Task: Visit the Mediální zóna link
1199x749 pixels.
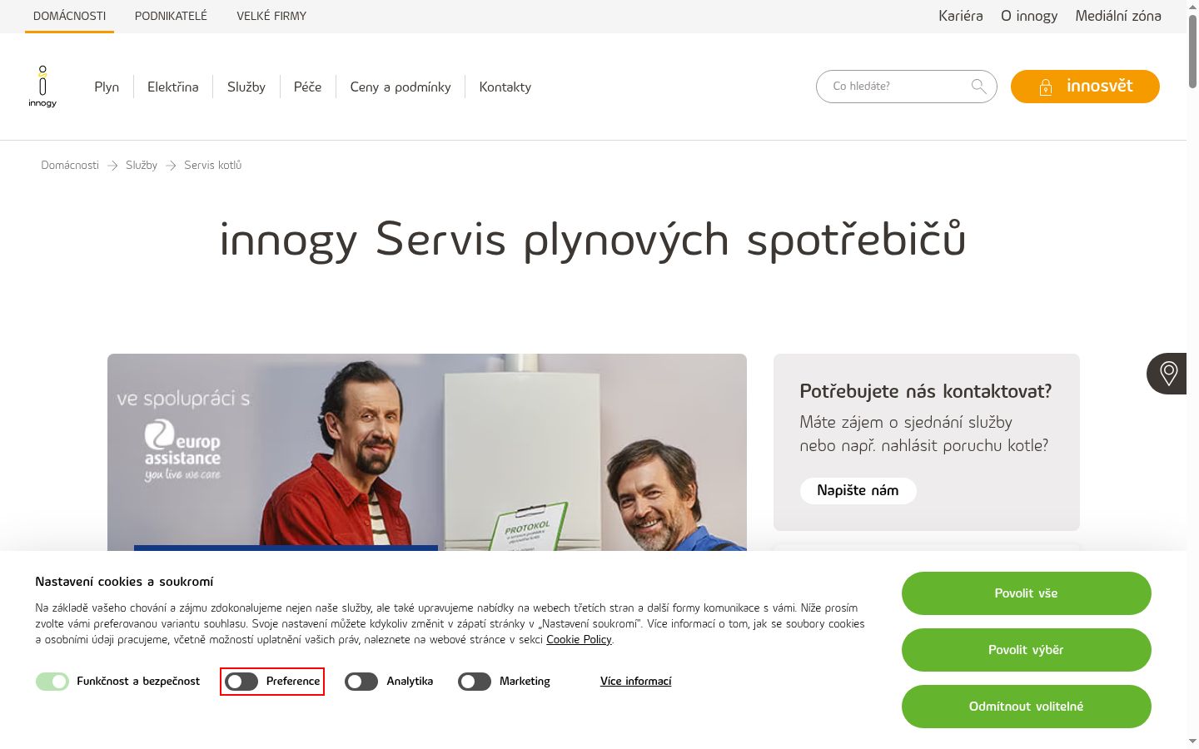Action: click(x=1118, y=16)
